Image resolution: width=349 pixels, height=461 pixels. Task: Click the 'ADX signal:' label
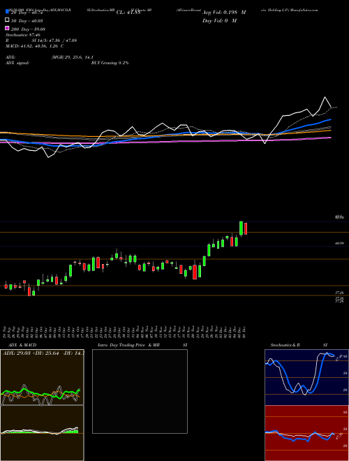(17, 63)
